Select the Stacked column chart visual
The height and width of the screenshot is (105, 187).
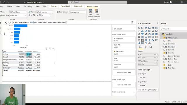point(142,28)
